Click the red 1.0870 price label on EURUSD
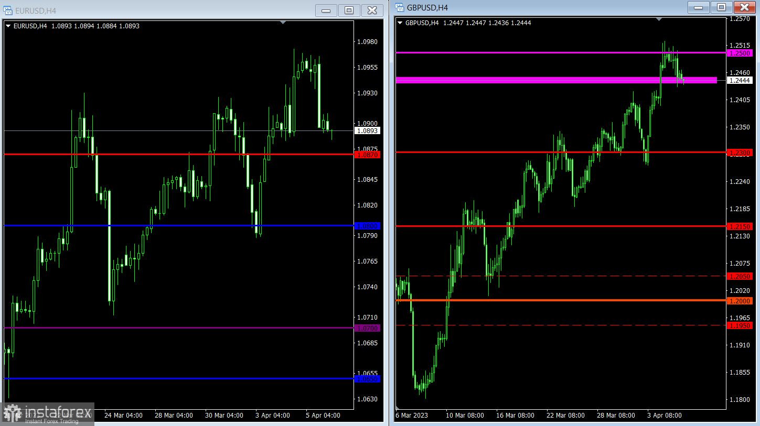Image resolution: width=760 pixels, height=426 pixels. pos(368,155)
